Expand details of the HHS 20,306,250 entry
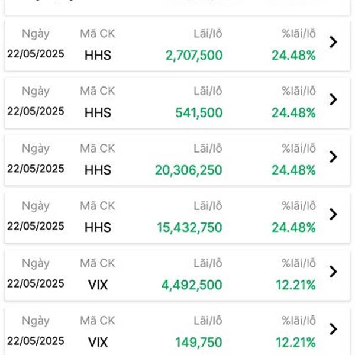The image size is (355, 355). click(333, 157)
